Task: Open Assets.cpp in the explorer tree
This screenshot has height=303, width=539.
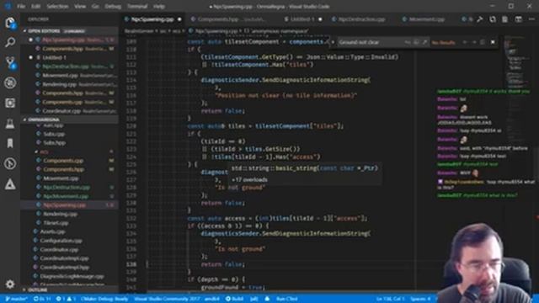Action: (69, 232)
